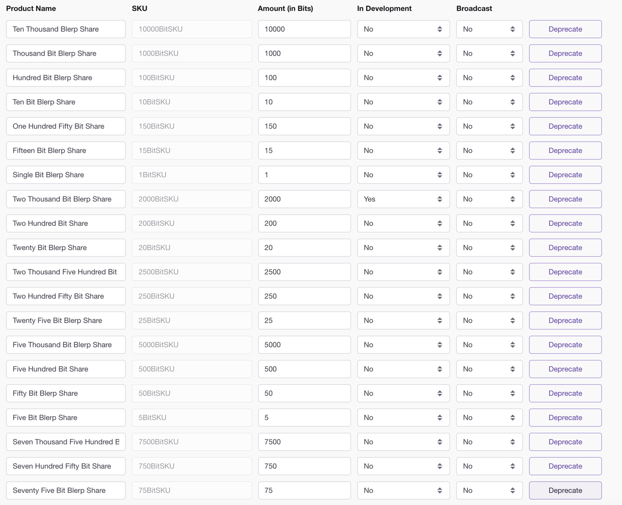The image size is (622, 505).
Task: Click Deprecate for the 150BitSKU row
Action: [x=565, y=126]
